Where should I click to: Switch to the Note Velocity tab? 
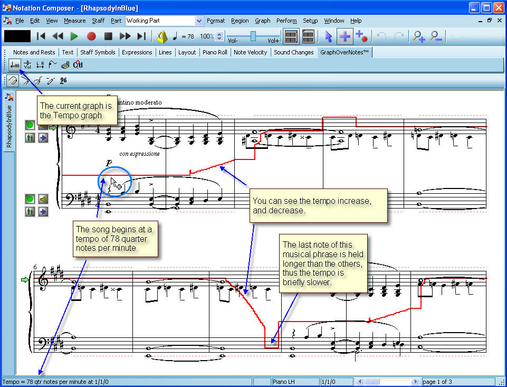[251, 52]
